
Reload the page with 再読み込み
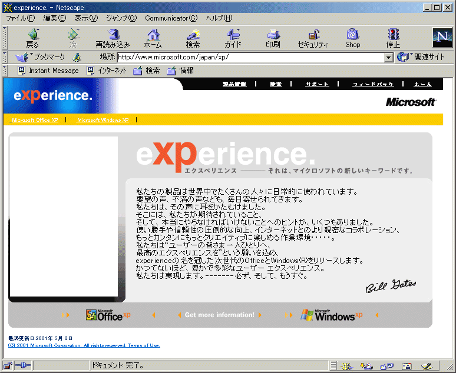pyautogui.click(x=113, y=38)
